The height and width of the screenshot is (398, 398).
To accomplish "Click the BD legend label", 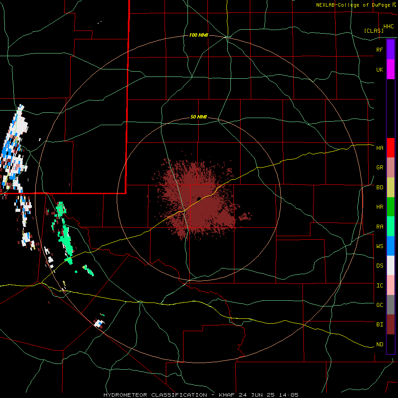I will click(379, 188).
